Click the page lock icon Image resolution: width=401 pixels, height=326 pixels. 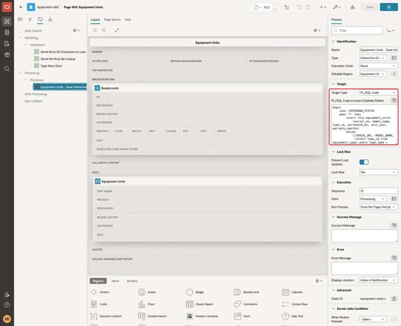(286, 7)
